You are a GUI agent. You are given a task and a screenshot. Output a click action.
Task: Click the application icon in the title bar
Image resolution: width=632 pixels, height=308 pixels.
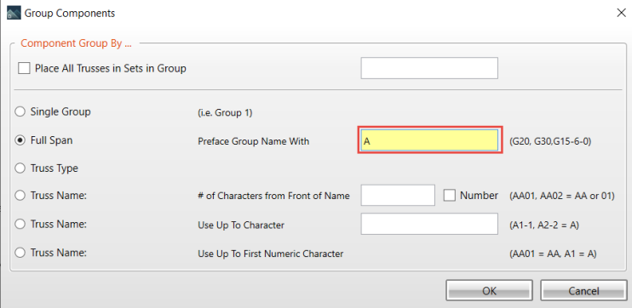click(14, 14)
